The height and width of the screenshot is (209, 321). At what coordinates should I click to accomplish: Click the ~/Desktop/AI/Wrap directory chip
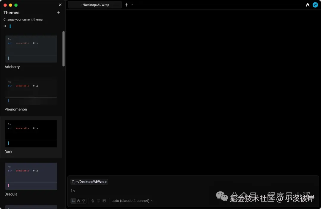coord(89,182)
